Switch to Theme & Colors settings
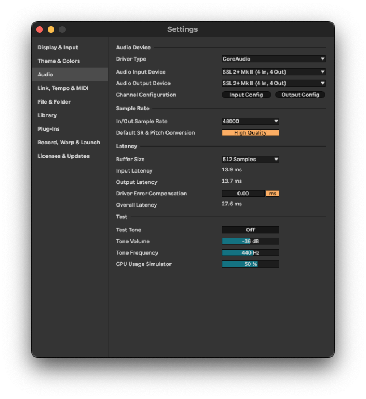The height and width of the screenshot is (399, 366). [x=70, y=61]
